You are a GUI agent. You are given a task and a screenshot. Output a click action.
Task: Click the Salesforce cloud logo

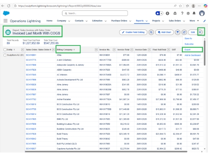(6, 13)
